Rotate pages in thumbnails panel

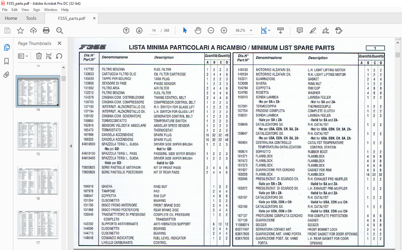(59, 56)
